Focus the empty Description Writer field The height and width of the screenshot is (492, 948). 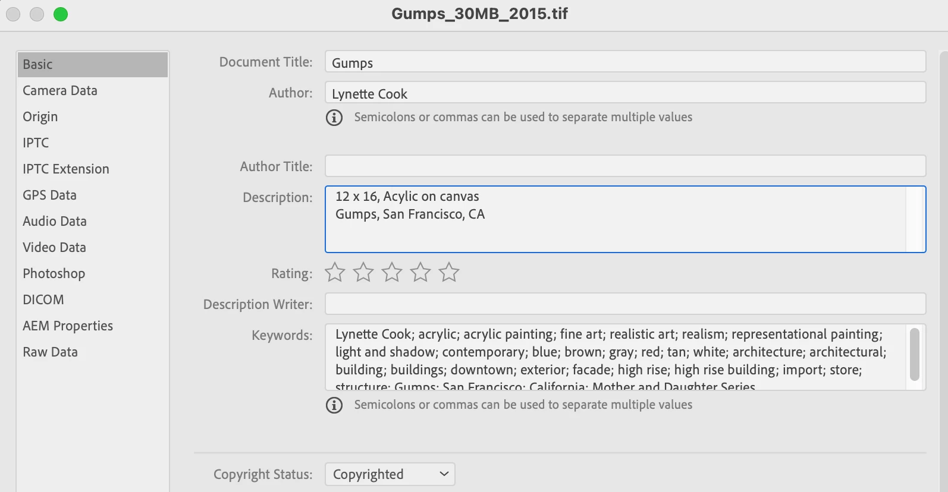click(626, 304)
